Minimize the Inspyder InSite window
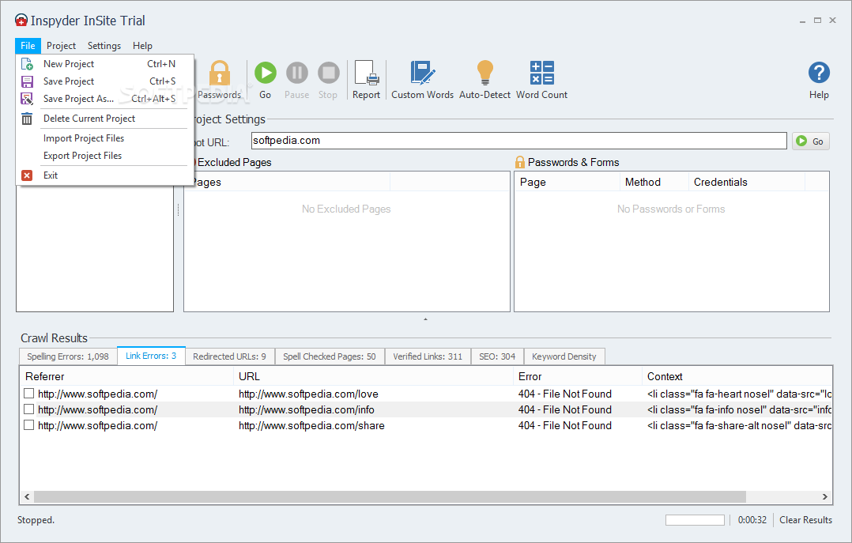The image size is (852, 543). [802, 21]
